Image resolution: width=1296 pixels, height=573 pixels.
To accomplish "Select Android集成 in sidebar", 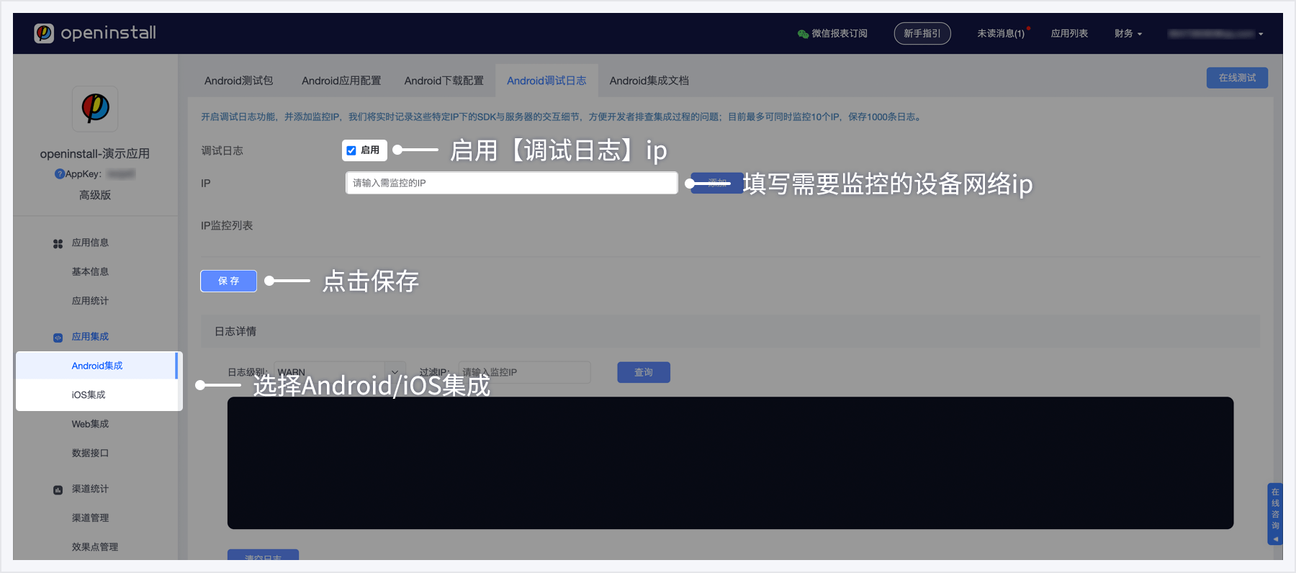I will click(97, 366).
